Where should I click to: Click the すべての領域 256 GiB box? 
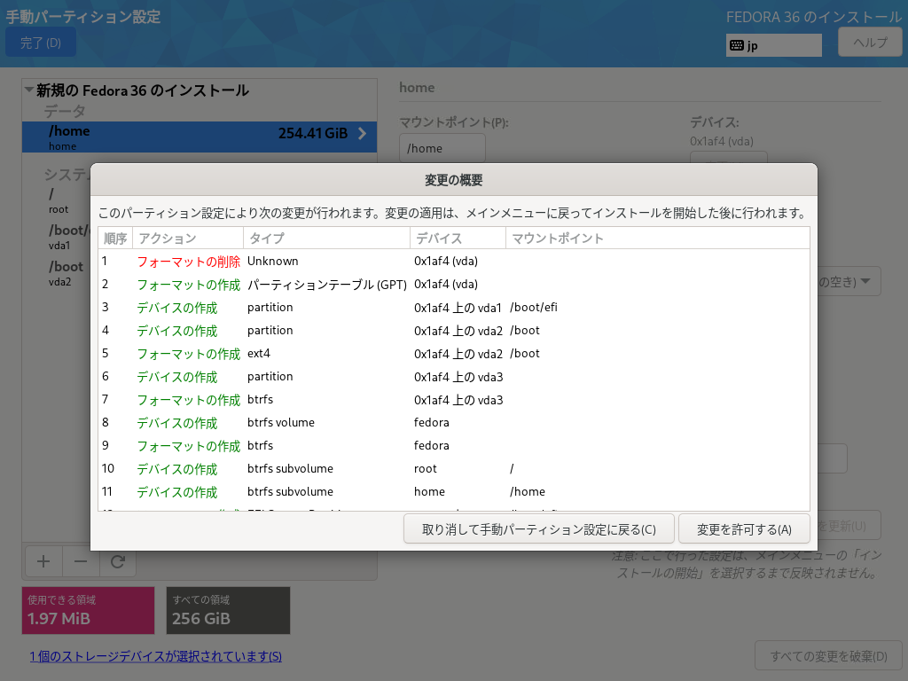[x=228, y=610]
